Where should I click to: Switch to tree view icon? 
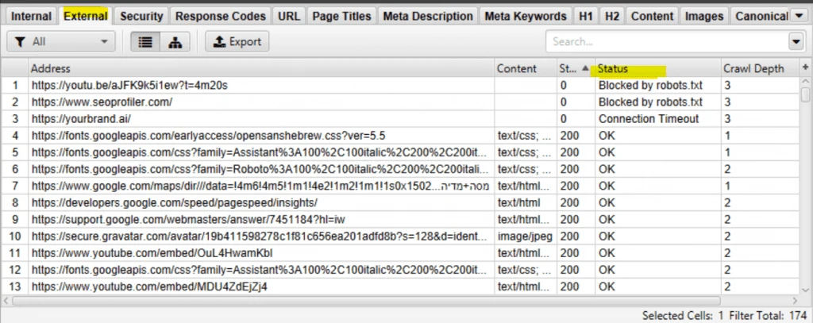coord(175,42)
